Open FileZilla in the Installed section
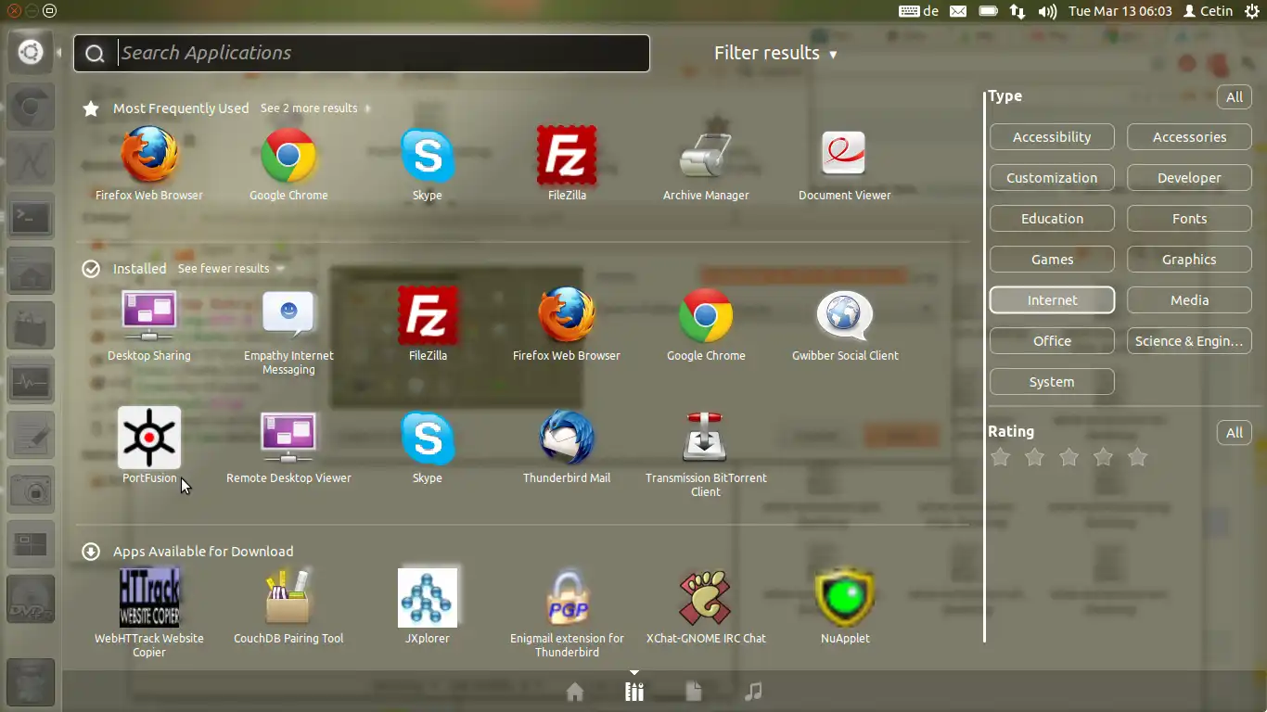 click(428, 324)
